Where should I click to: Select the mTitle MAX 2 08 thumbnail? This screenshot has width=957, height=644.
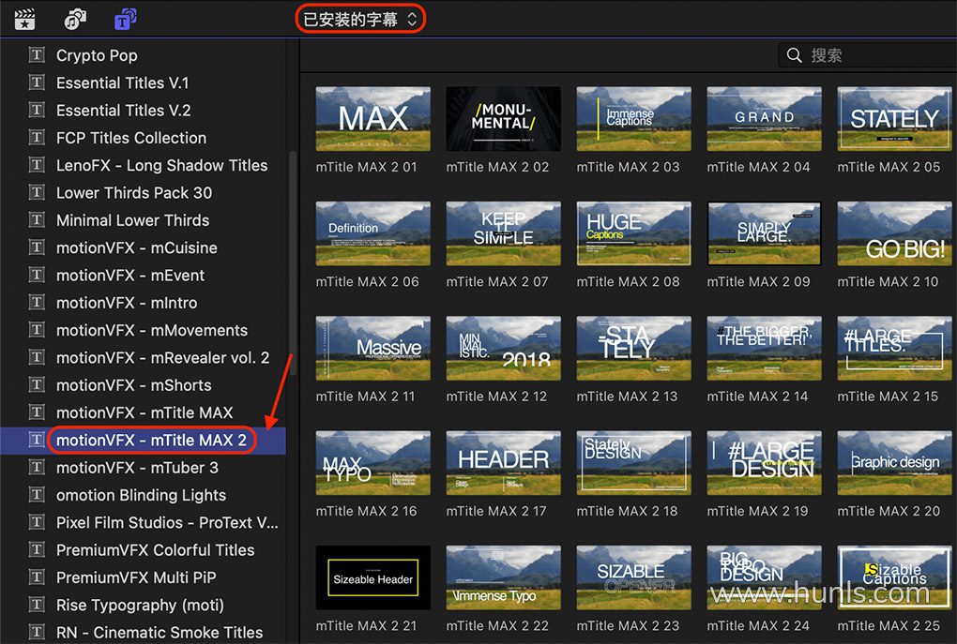point(634,233)
